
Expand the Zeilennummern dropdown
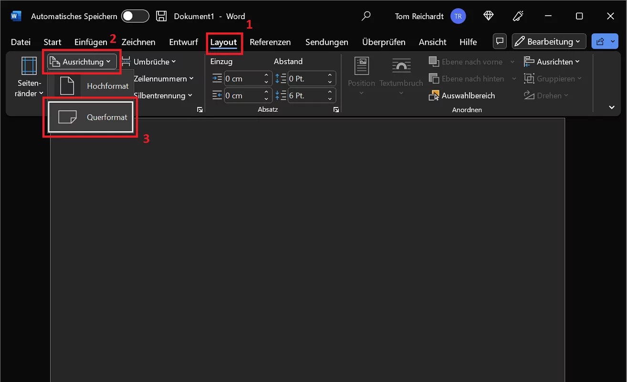click(164, 79)
